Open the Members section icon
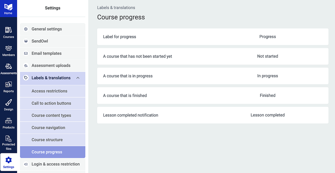 [x=9, y=48]
